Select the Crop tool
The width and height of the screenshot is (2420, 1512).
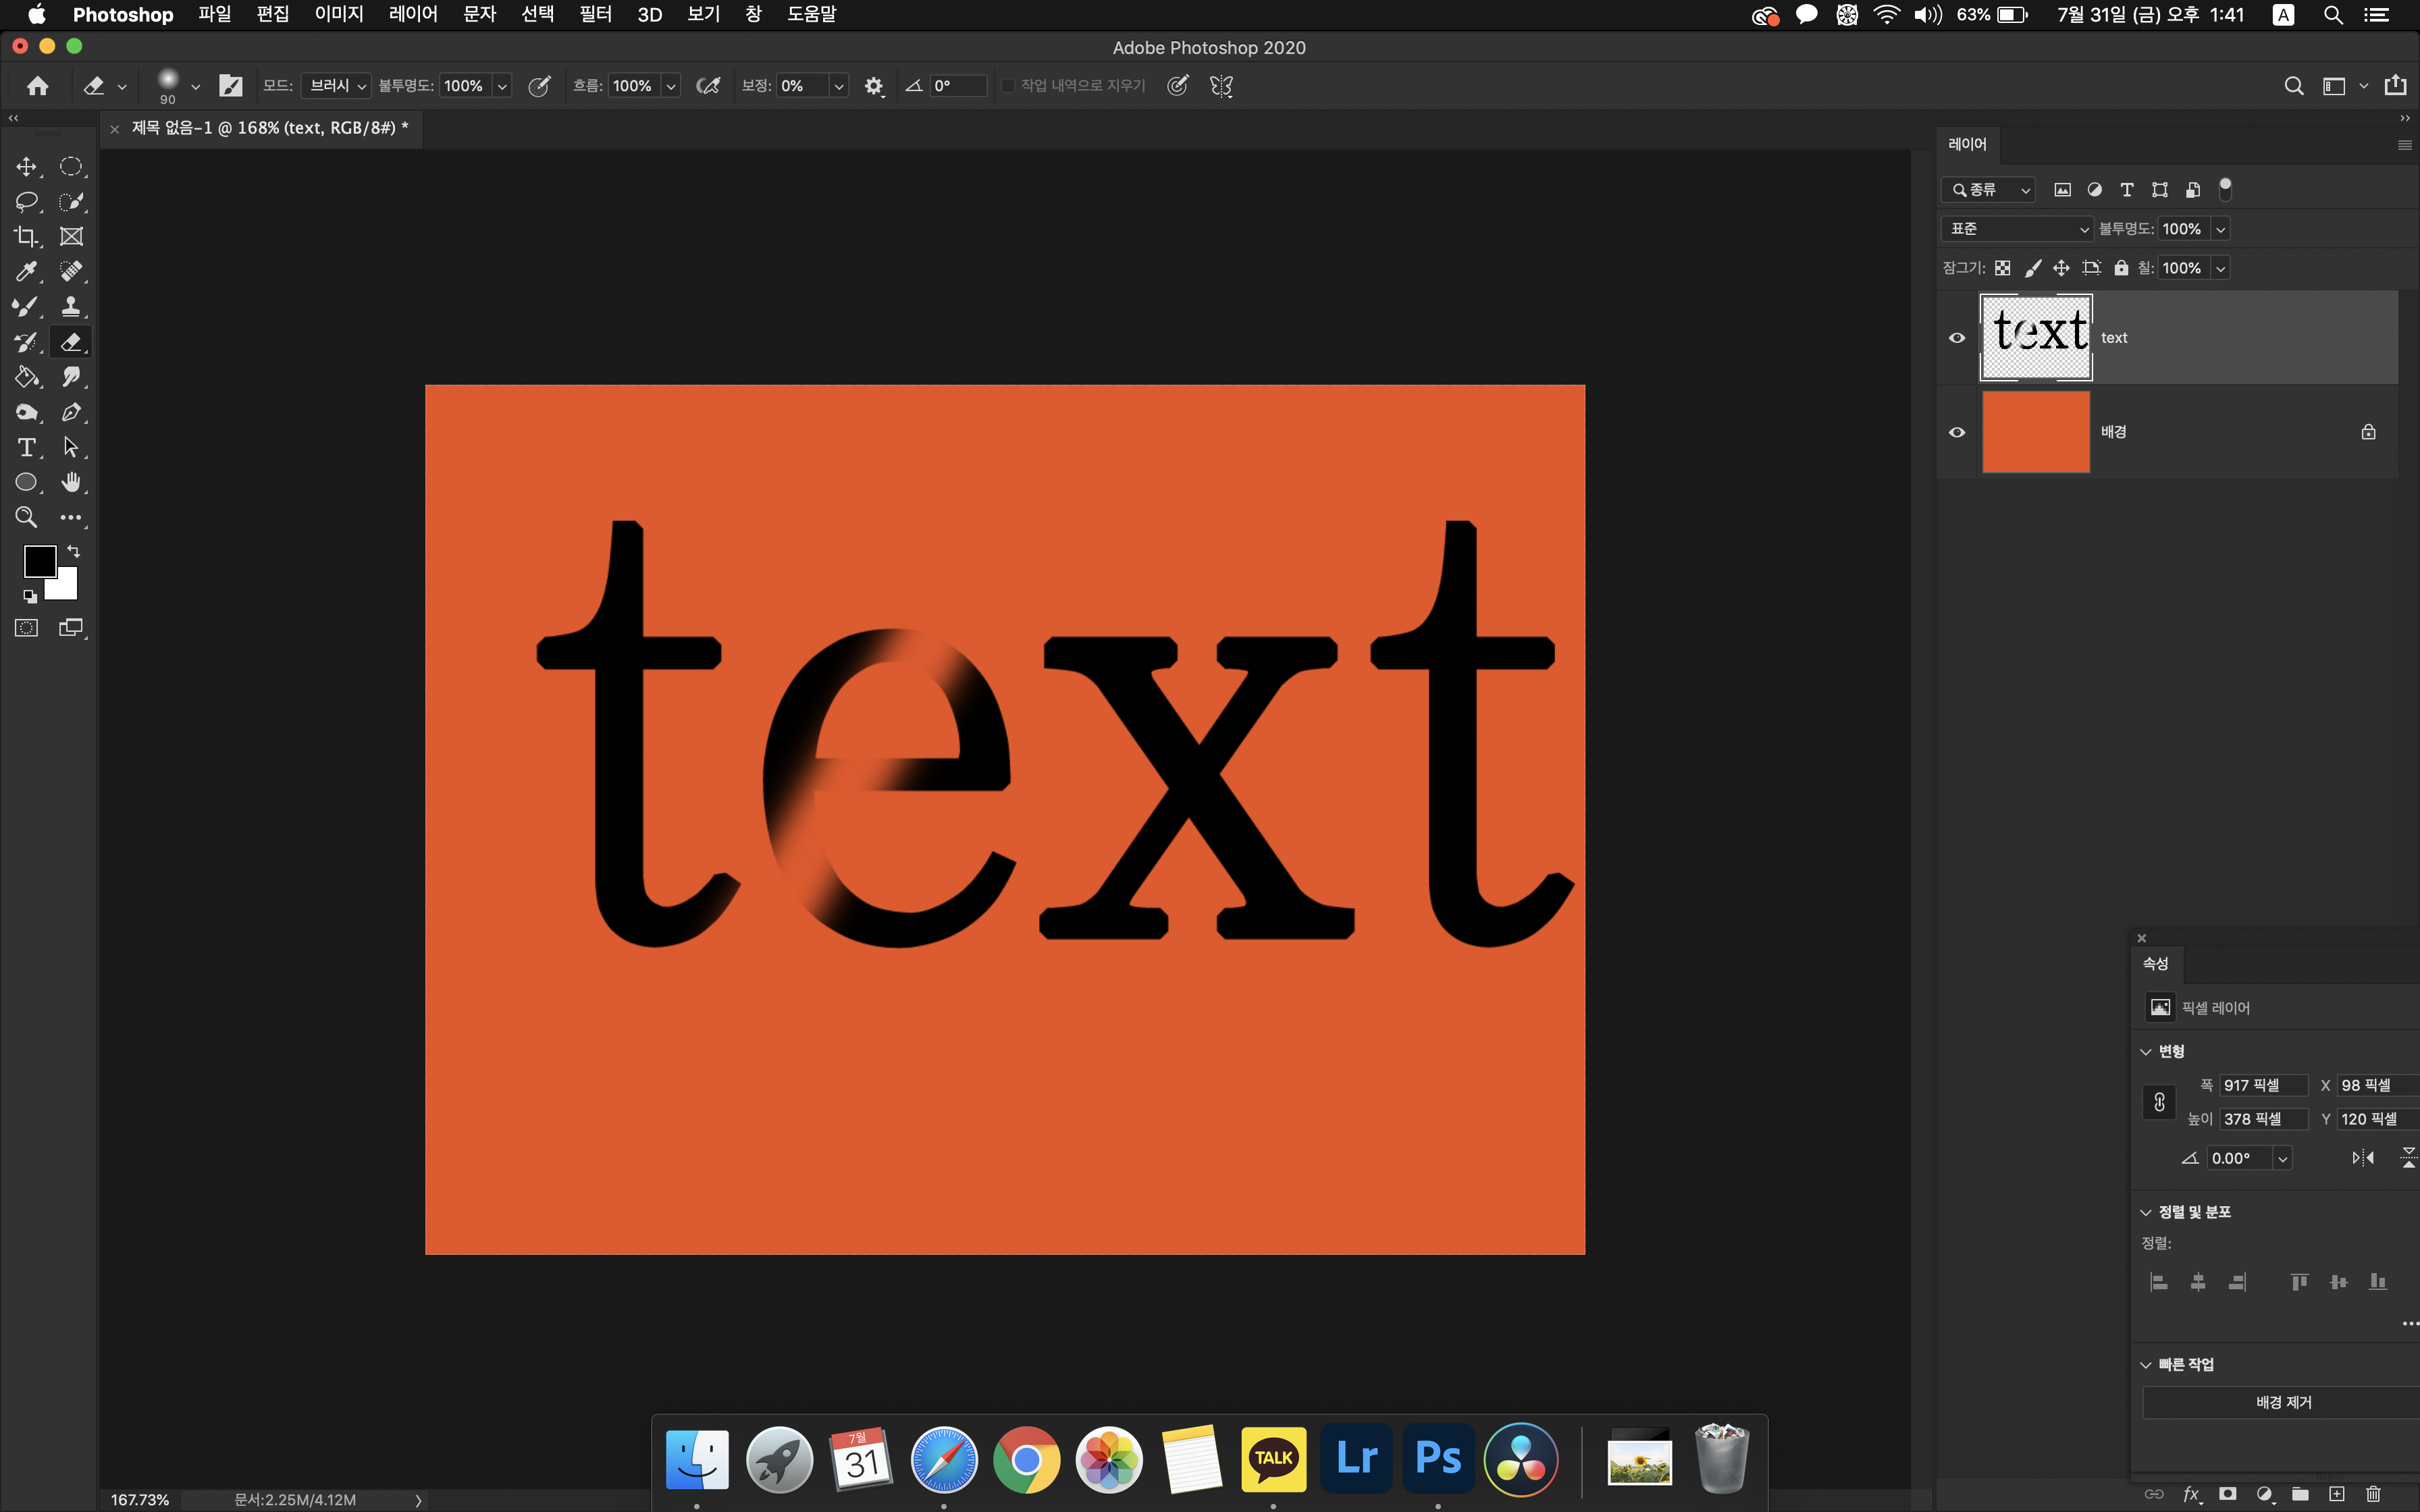(x=26, y=237)
